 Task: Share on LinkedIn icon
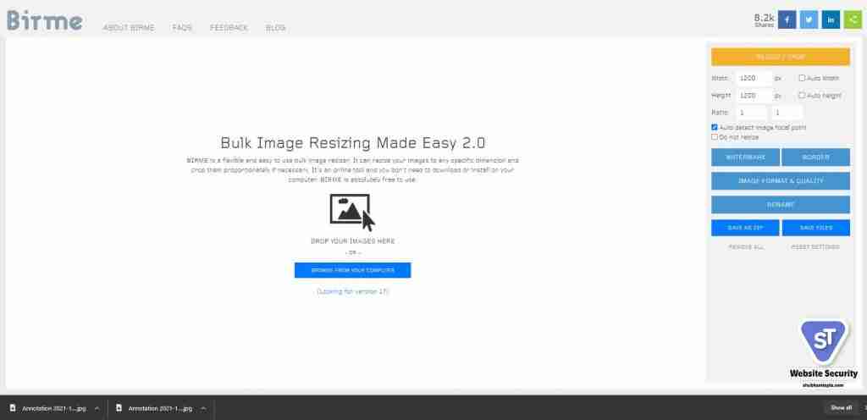point(831,19)
